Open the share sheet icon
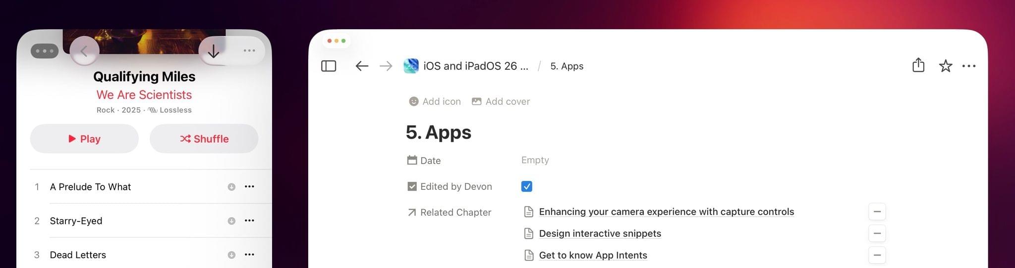The height and width of the screenshot is (268, 1015). point(918,65)
